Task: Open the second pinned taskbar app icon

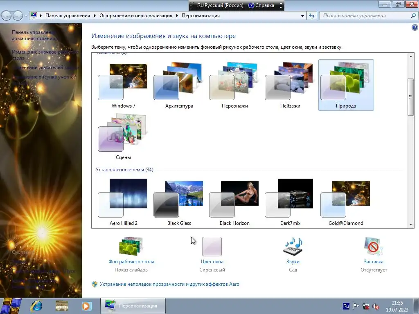Action: pyautogui.click(x=62, y=306)
